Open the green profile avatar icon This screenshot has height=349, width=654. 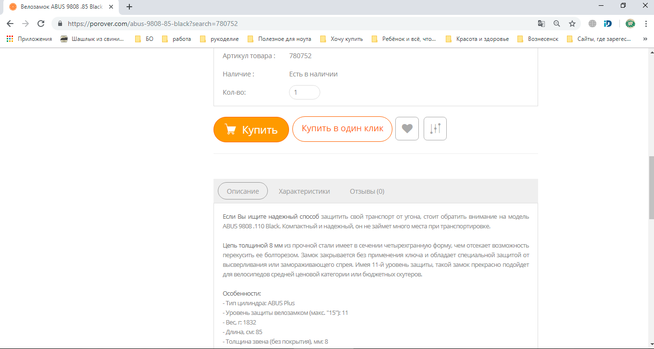630,24
